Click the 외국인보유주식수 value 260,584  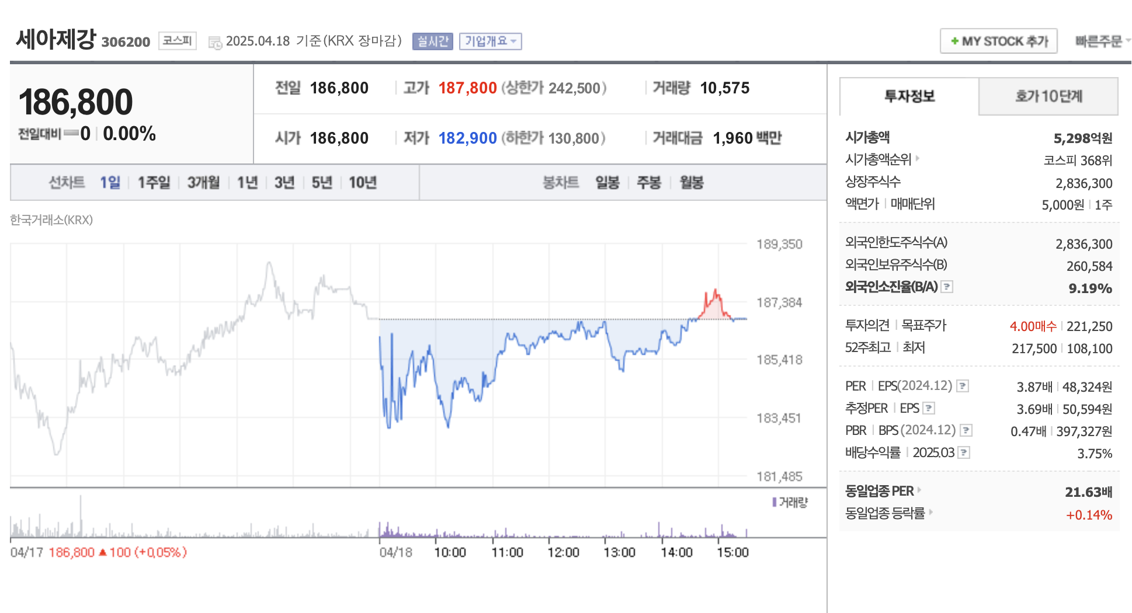pos(1089,266)
